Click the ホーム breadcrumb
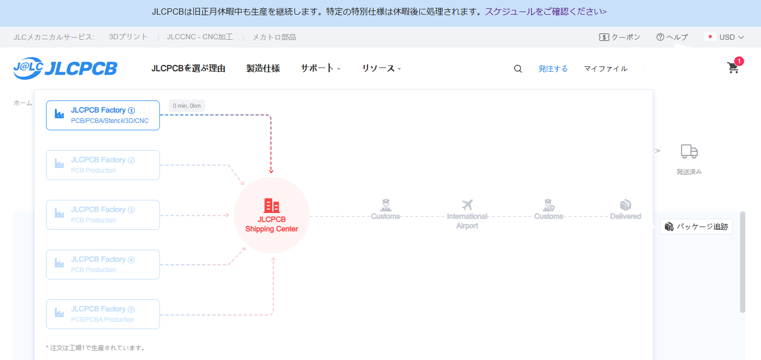The image size is (761, 360). coord(23,103)
